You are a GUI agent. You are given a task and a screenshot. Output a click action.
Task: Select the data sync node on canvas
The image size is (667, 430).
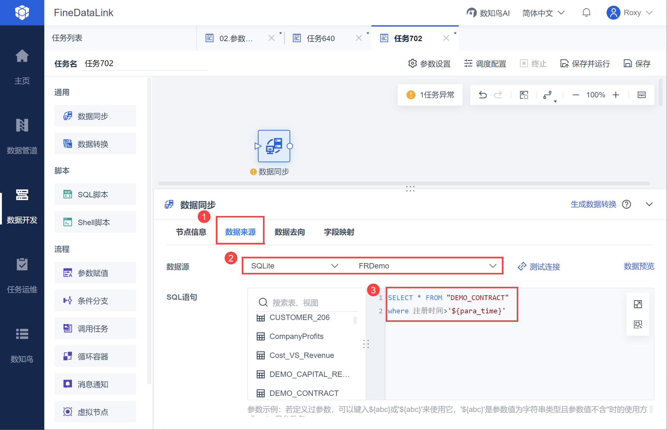tap(274, 146)
